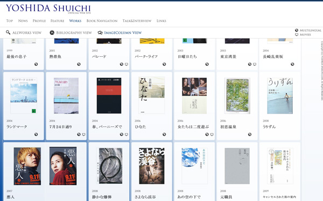Open Book Navigation
Image resolution: width=323 pixels, height=201 pixels.
coord(102,21)
